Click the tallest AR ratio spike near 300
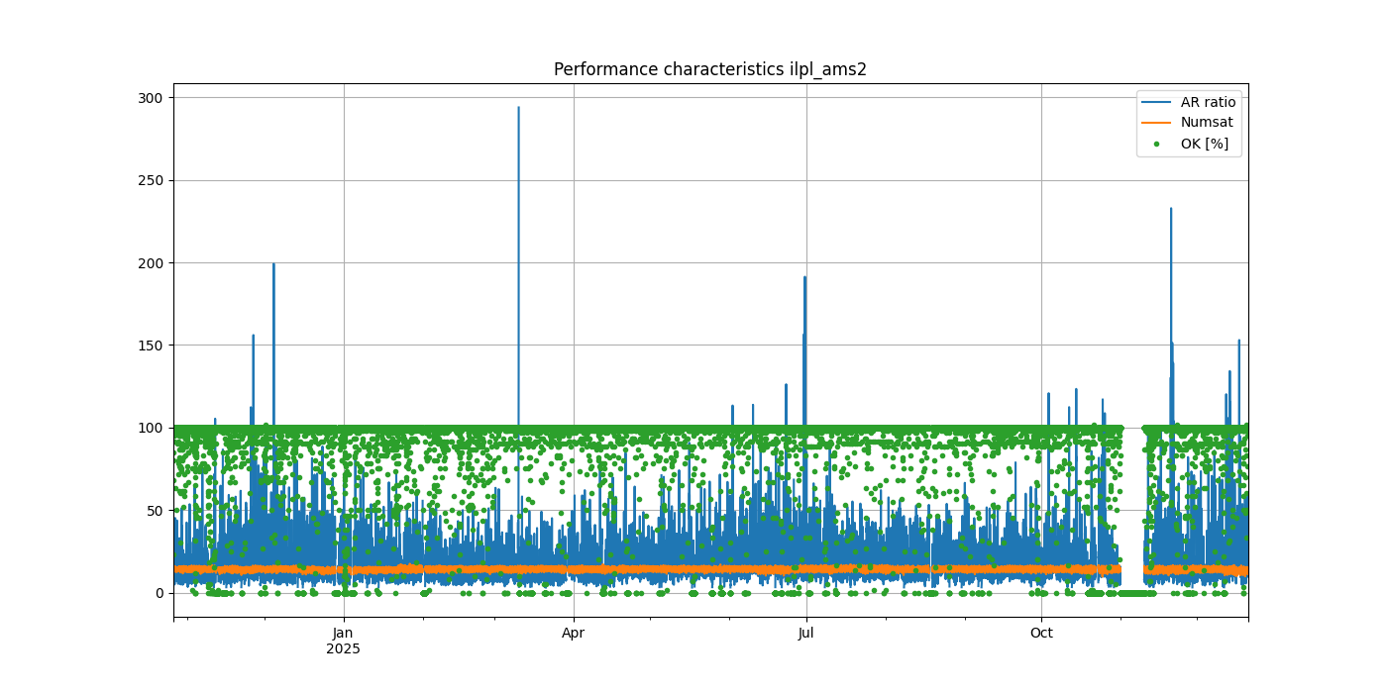Image resolution: width=1387 pixels, height=693 pixels. [x=518, y=111]
